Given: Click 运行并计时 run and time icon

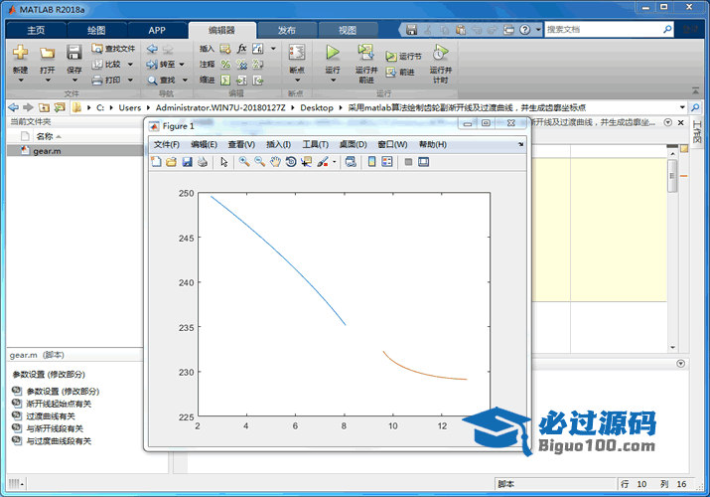Looking at the screenshot, I should (x=441, y=52).
